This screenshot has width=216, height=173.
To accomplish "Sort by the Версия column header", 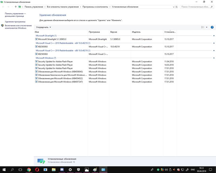I will (120, 32).
